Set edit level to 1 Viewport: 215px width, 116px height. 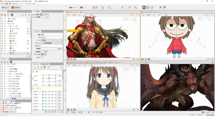(78, 8)
